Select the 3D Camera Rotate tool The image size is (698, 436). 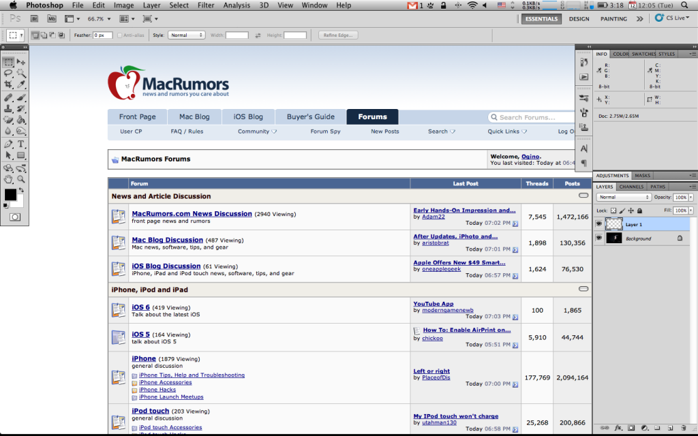click(21, 169)
